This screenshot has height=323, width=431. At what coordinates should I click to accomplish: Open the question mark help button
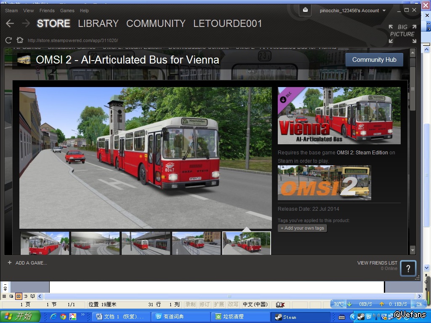pos(408,268)
